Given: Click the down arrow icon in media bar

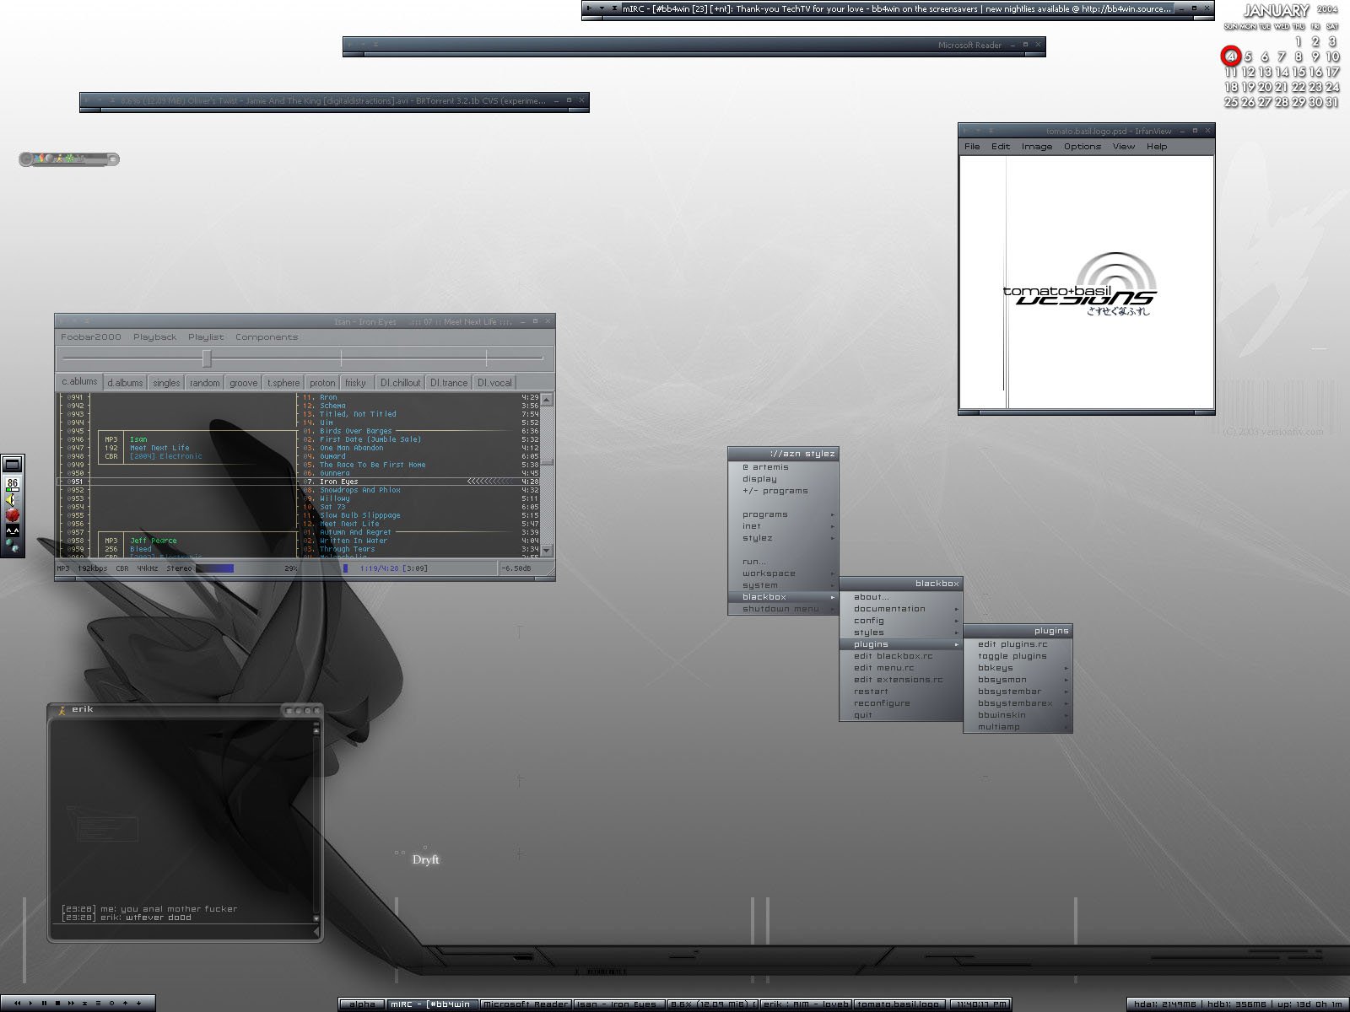Looking at the screenshot, I should click(138, 1003).
